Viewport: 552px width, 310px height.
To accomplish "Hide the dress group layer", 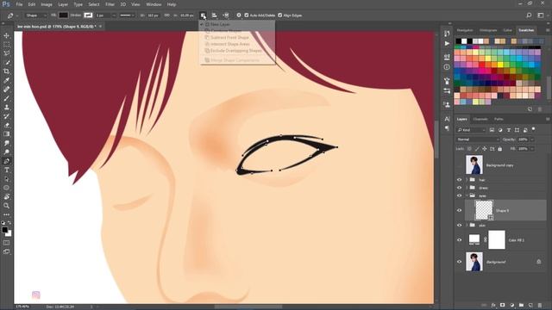I will point(459,188).
